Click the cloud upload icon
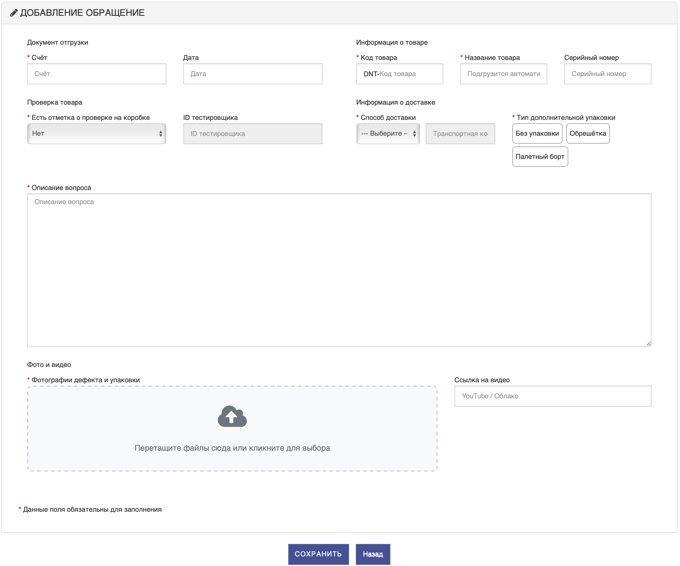680x566 pixels. pyautogui.click(x=232, y=416)
